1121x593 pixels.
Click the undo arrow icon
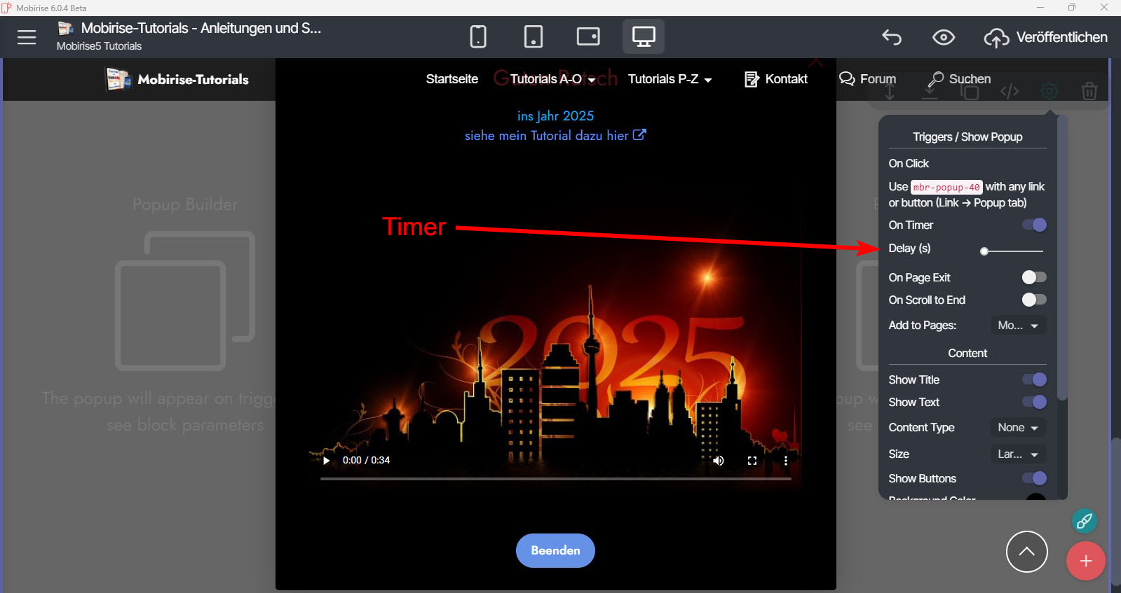tap(892, 37)
